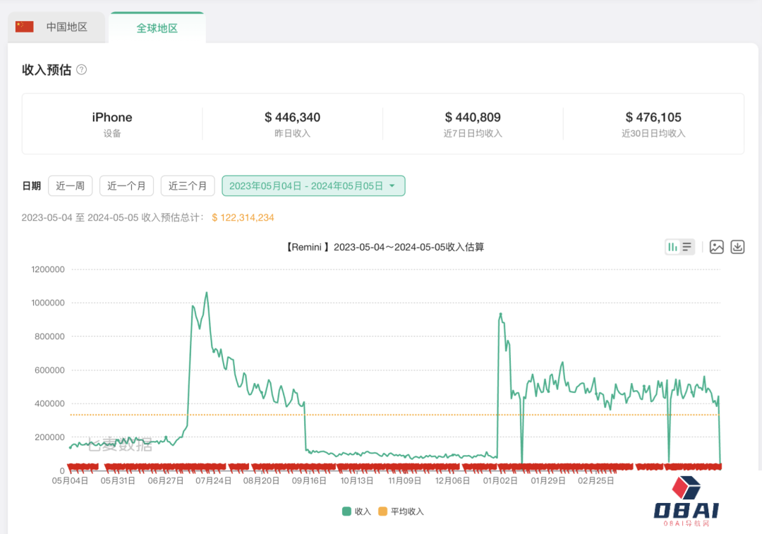The image size is (762, 534).
Task: Click the $ 476,105 thirty-day average value
Action: pos(653,117)
